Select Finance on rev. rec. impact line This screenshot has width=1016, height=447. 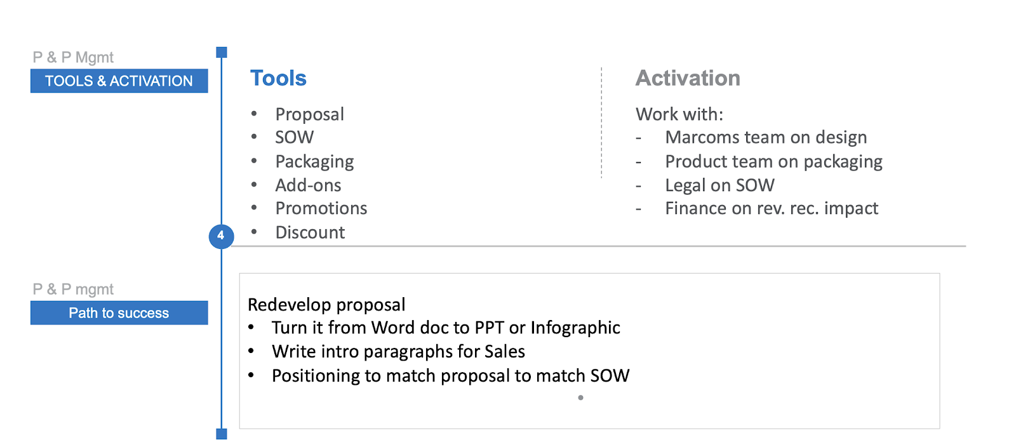(x=772, y=209)
